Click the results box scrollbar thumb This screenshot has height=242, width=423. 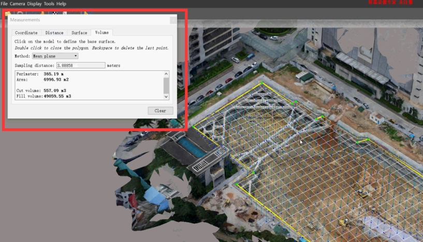(166, 85)
